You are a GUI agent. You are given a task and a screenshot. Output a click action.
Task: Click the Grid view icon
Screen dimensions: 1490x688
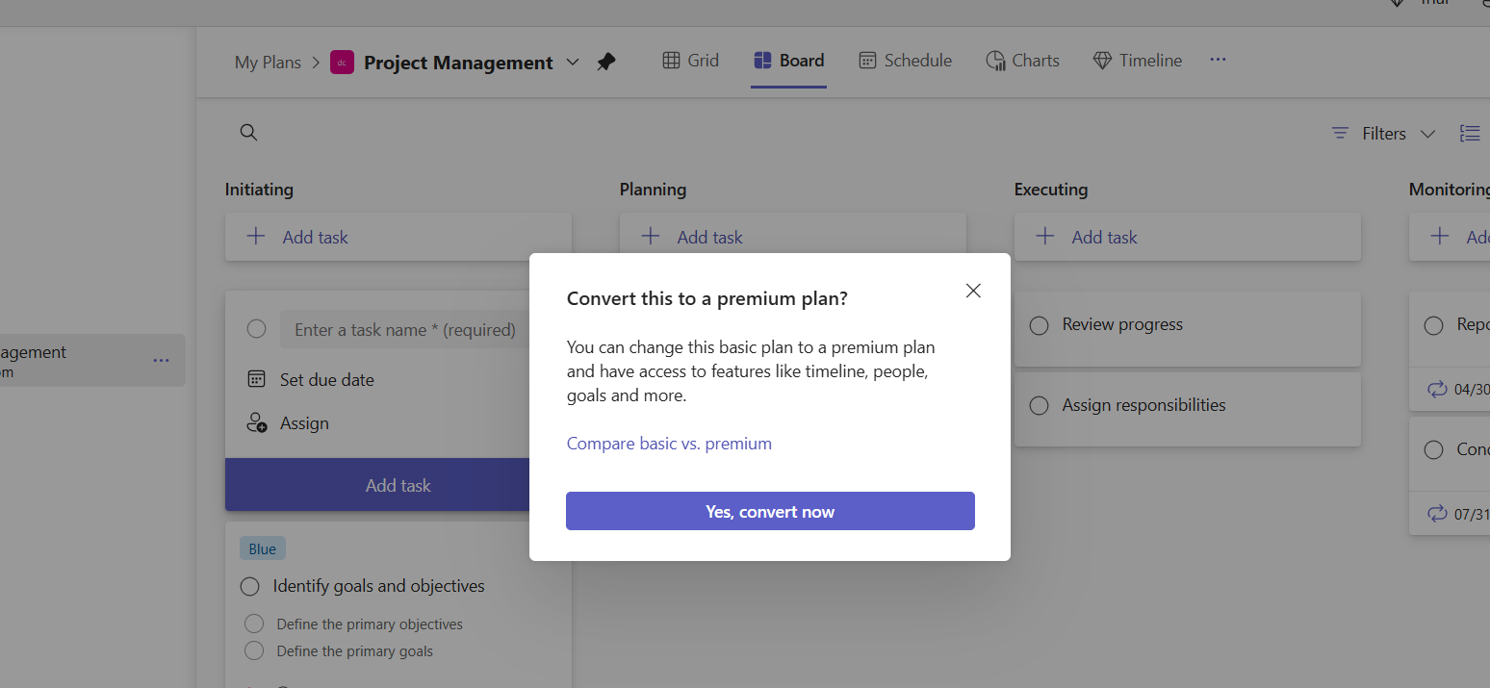coord(671,61)
